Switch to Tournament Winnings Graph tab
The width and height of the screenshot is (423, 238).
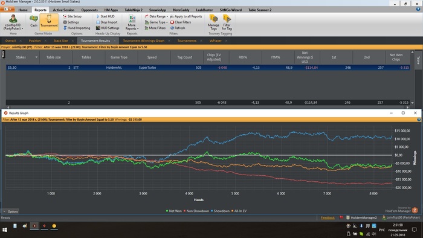(144, 40)
